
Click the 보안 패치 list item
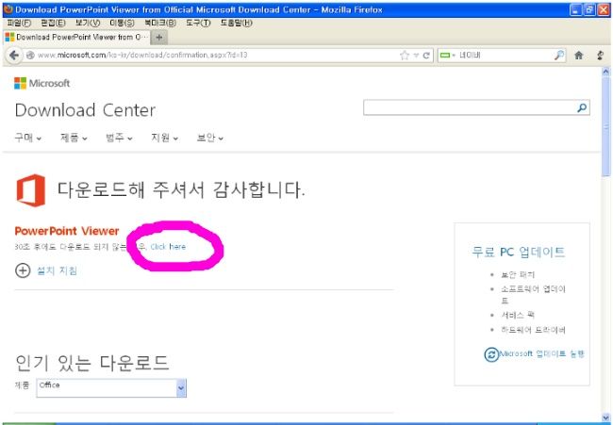518,275
